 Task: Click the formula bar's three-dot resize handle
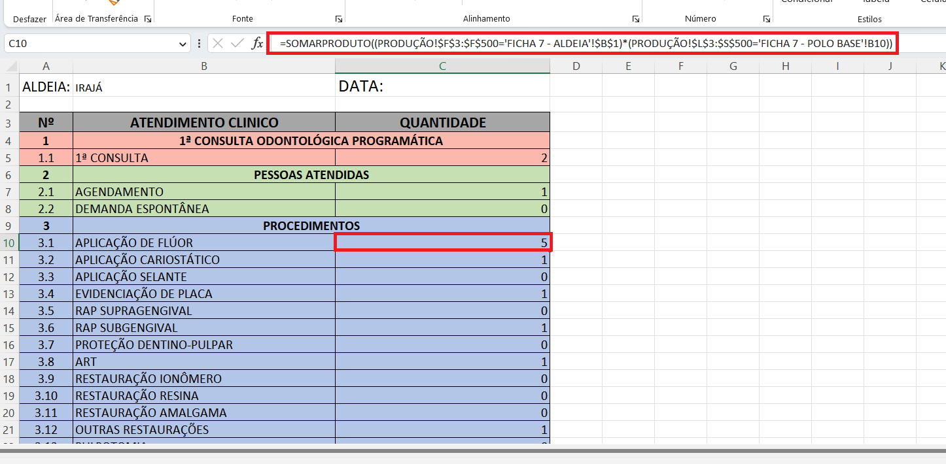pyautogui.click(x=200, y=44)
